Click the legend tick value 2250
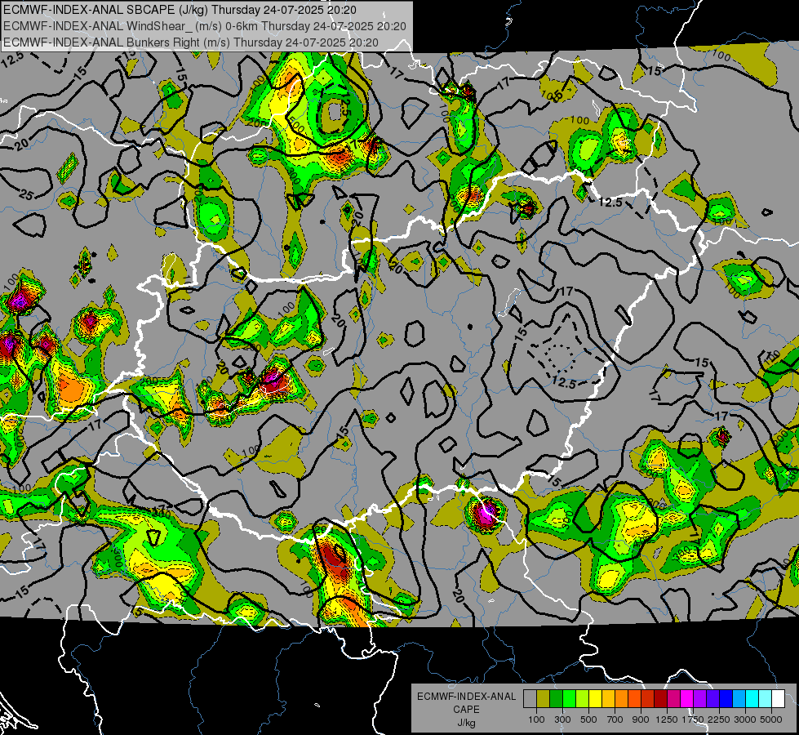Image resolution: width=799 pixels, height=735 pixels. 720,719
